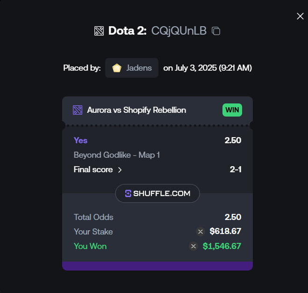This screenshot has height=293, width=308.
Task: Select the $1,546.67 won amount
Action: pyautogui.click(x=222, y=246)
